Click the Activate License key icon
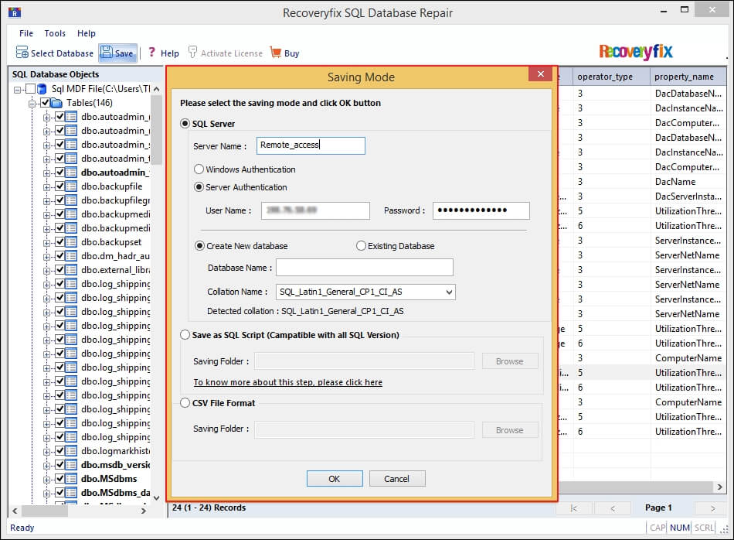This screenshot has width=734, height=540. [x=192, y=52]
